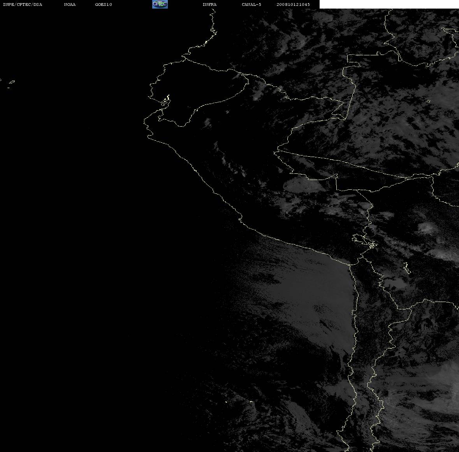This screenshot has height=452, width=459.
Task: Click the CPTEC logo in header
Action: [x=160, y=4]
